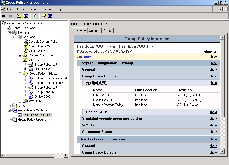Image resolution: width=229 pixels, height=165 pixels.
Task: Toggle the Show/Hide Console Tree icon
Action: pos(26,16)
